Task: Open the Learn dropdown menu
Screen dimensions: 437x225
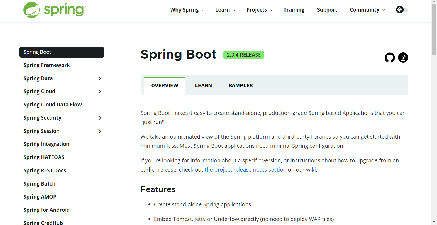Action: click(226, 10)
